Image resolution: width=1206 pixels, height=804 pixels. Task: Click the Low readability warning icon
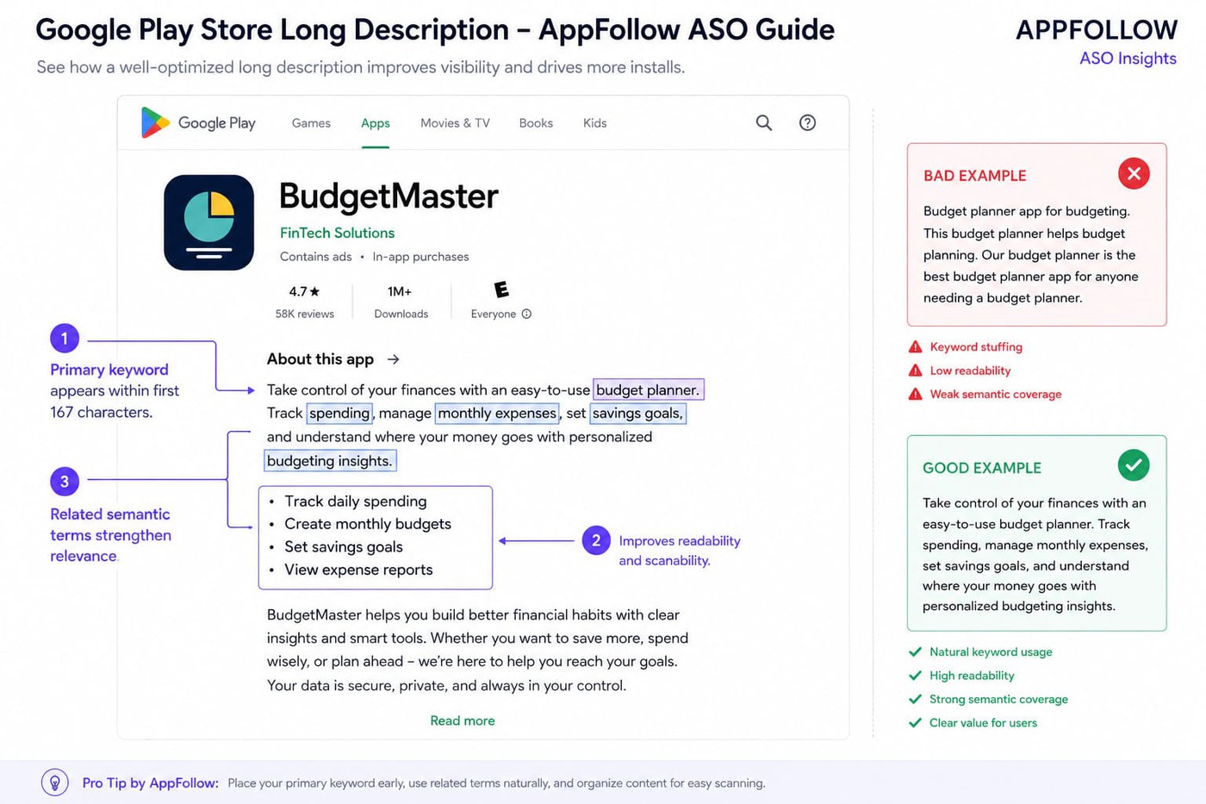915,371
